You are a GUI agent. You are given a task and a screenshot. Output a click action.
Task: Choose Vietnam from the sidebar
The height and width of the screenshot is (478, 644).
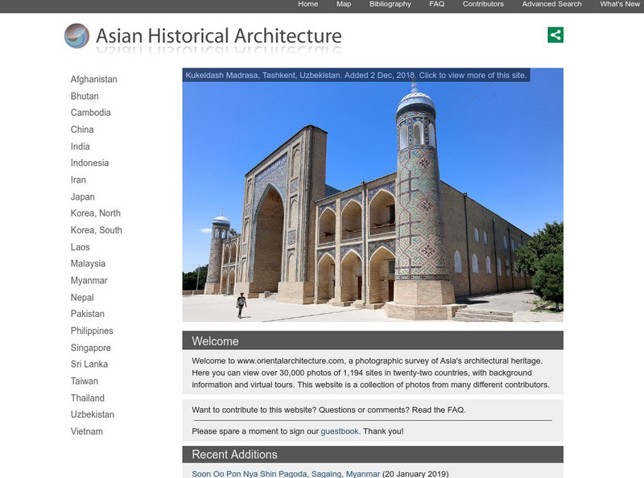[x=86, y=431]
